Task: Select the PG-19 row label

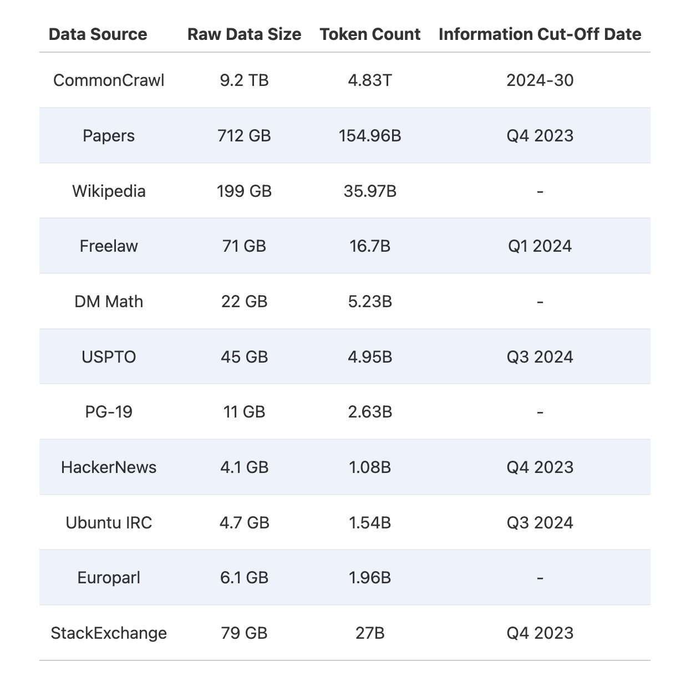Action: pyautogui.click(x=109, y=412)
